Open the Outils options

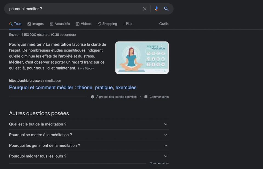tap(164, 24)
